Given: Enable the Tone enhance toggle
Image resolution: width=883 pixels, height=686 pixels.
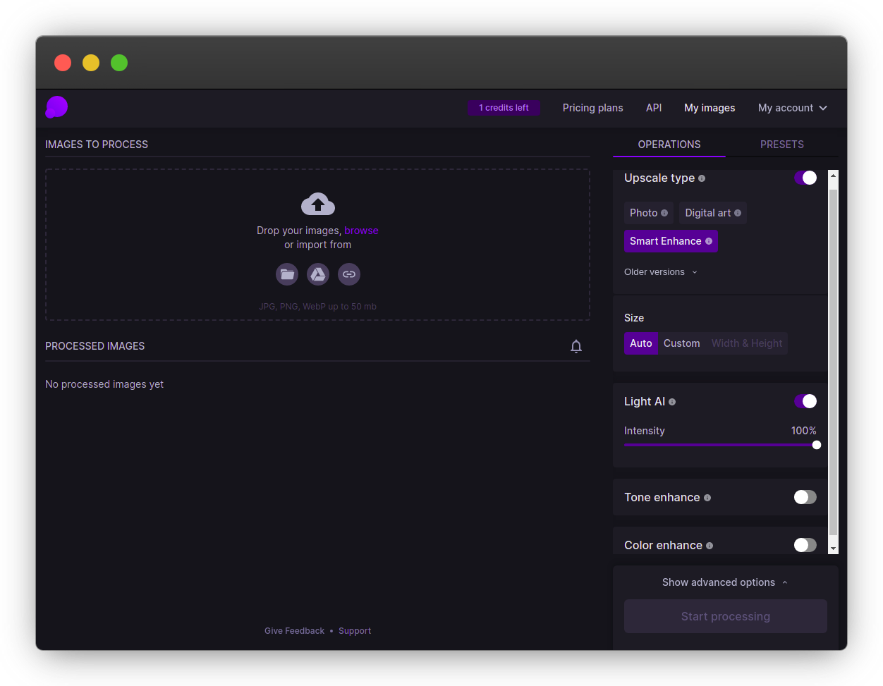Looking at the screenshot, I should click(805, 497).
